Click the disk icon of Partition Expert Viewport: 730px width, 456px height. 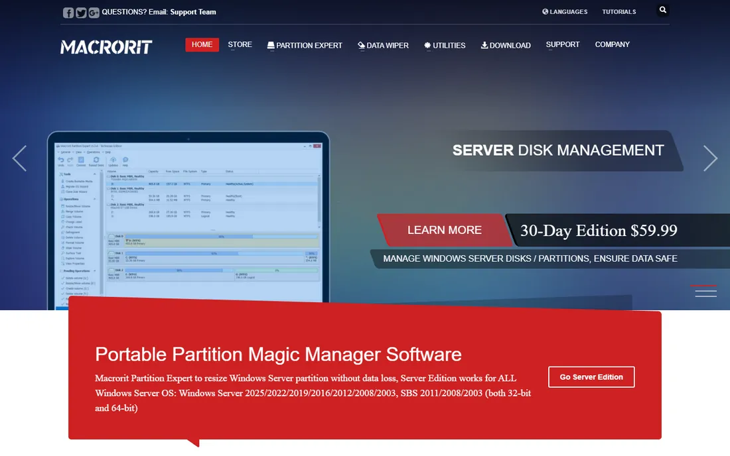(271, 45)
